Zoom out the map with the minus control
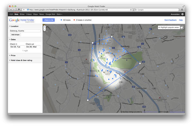Screen dimensions: 193x126 (45, 29)
